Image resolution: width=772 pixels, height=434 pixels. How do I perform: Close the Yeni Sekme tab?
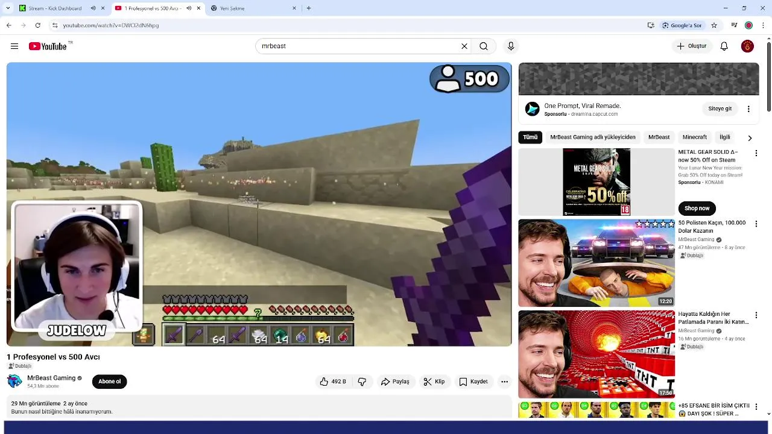pyautogui.click(x=294, y=8)
